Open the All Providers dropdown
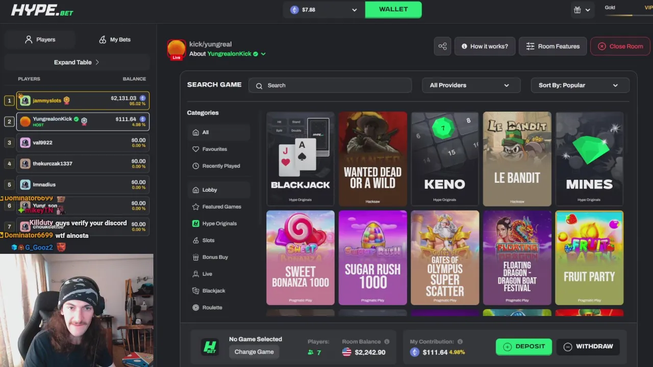Screen dimensions: 653x367 click(x=471, y=86)
